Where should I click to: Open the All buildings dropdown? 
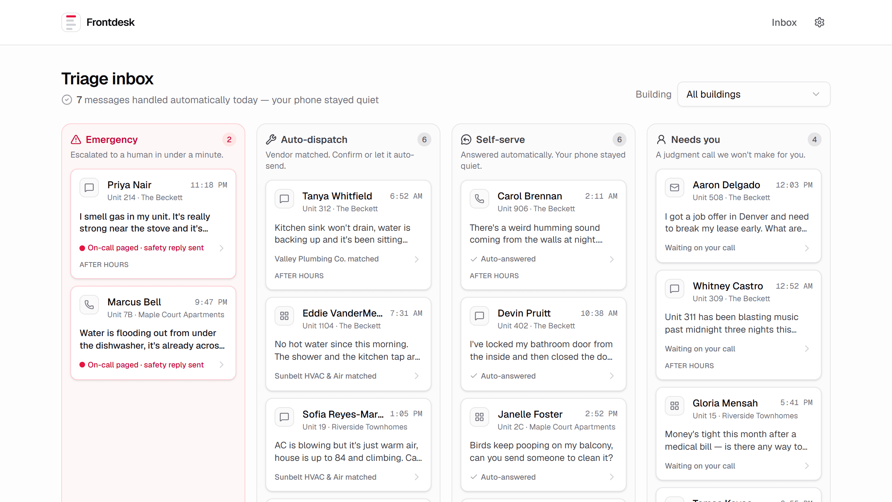tap(754, 94)
